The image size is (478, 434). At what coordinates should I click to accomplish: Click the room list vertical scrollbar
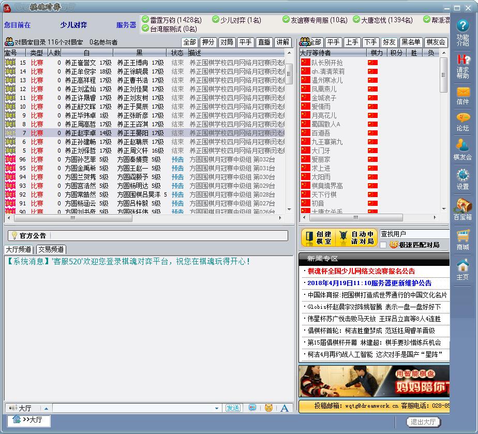click(x=289, y=129)
